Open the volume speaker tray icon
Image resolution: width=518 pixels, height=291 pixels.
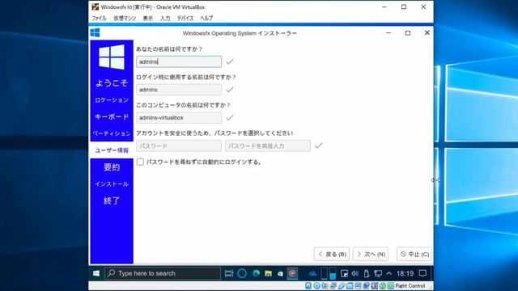355,273
